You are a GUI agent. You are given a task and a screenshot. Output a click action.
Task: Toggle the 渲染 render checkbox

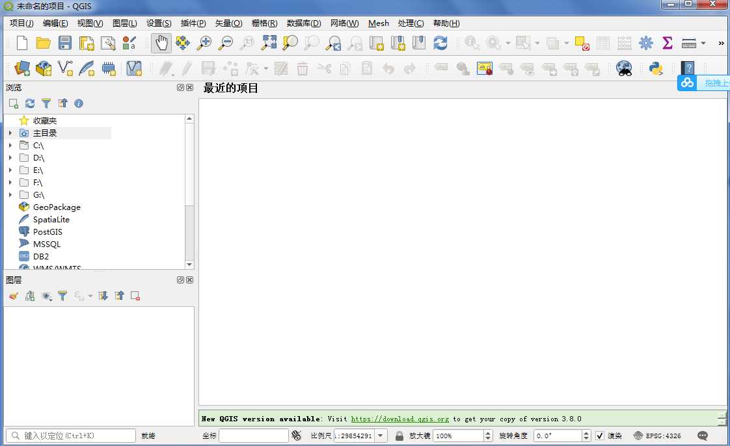600,436
